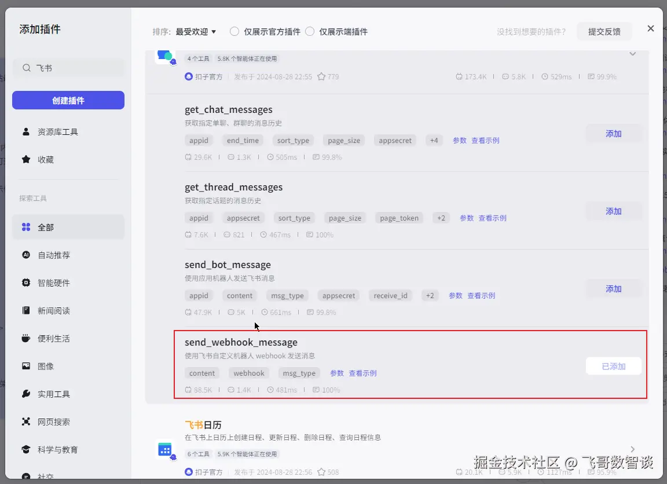The height and width of the screenshot is (484, 667).
Task: Open 参数 link for send_bot_message
Action: click(456, 296)
